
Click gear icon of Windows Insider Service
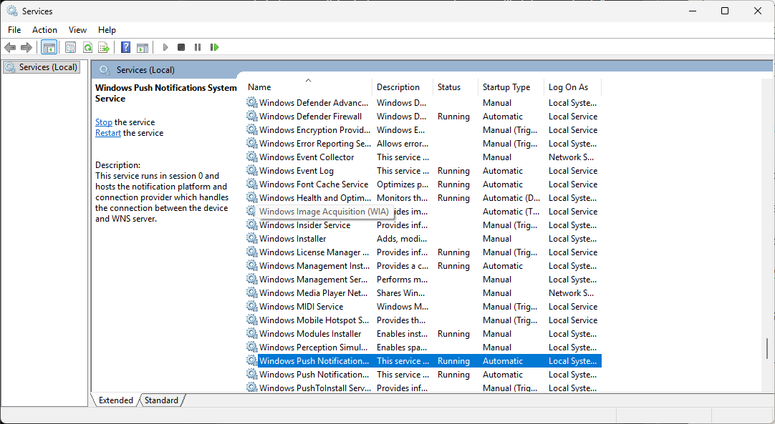point(252,225)
